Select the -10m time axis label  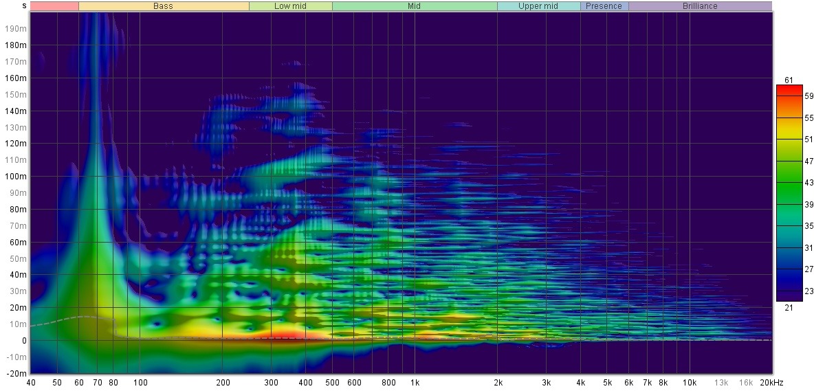(18, 357)
